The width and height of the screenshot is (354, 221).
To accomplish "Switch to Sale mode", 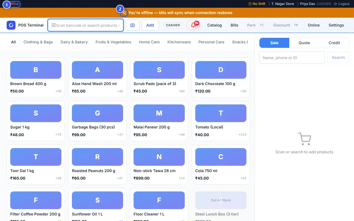I will pos(274,43).
